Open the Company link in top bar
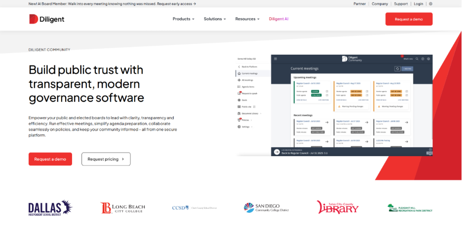Screen dimensions: 462x228 pyautogui.click(x=380, y=4)
